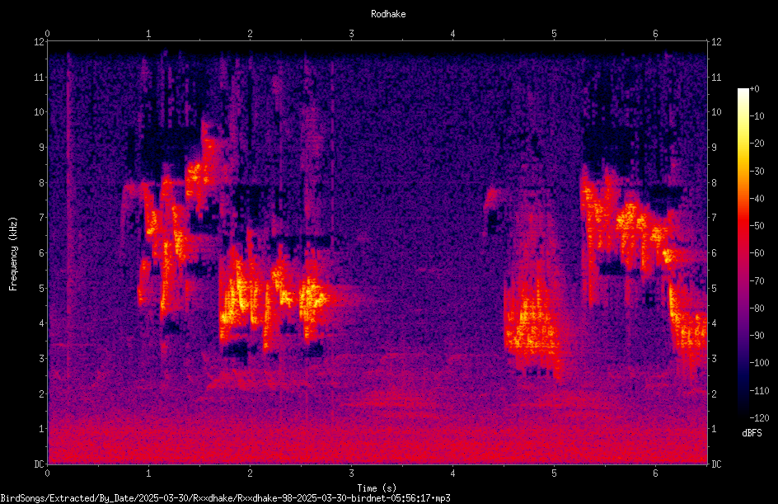778x504 pixels.
Task: Click the "-80" colorbar level label
Action: click(x=757, y=309)
